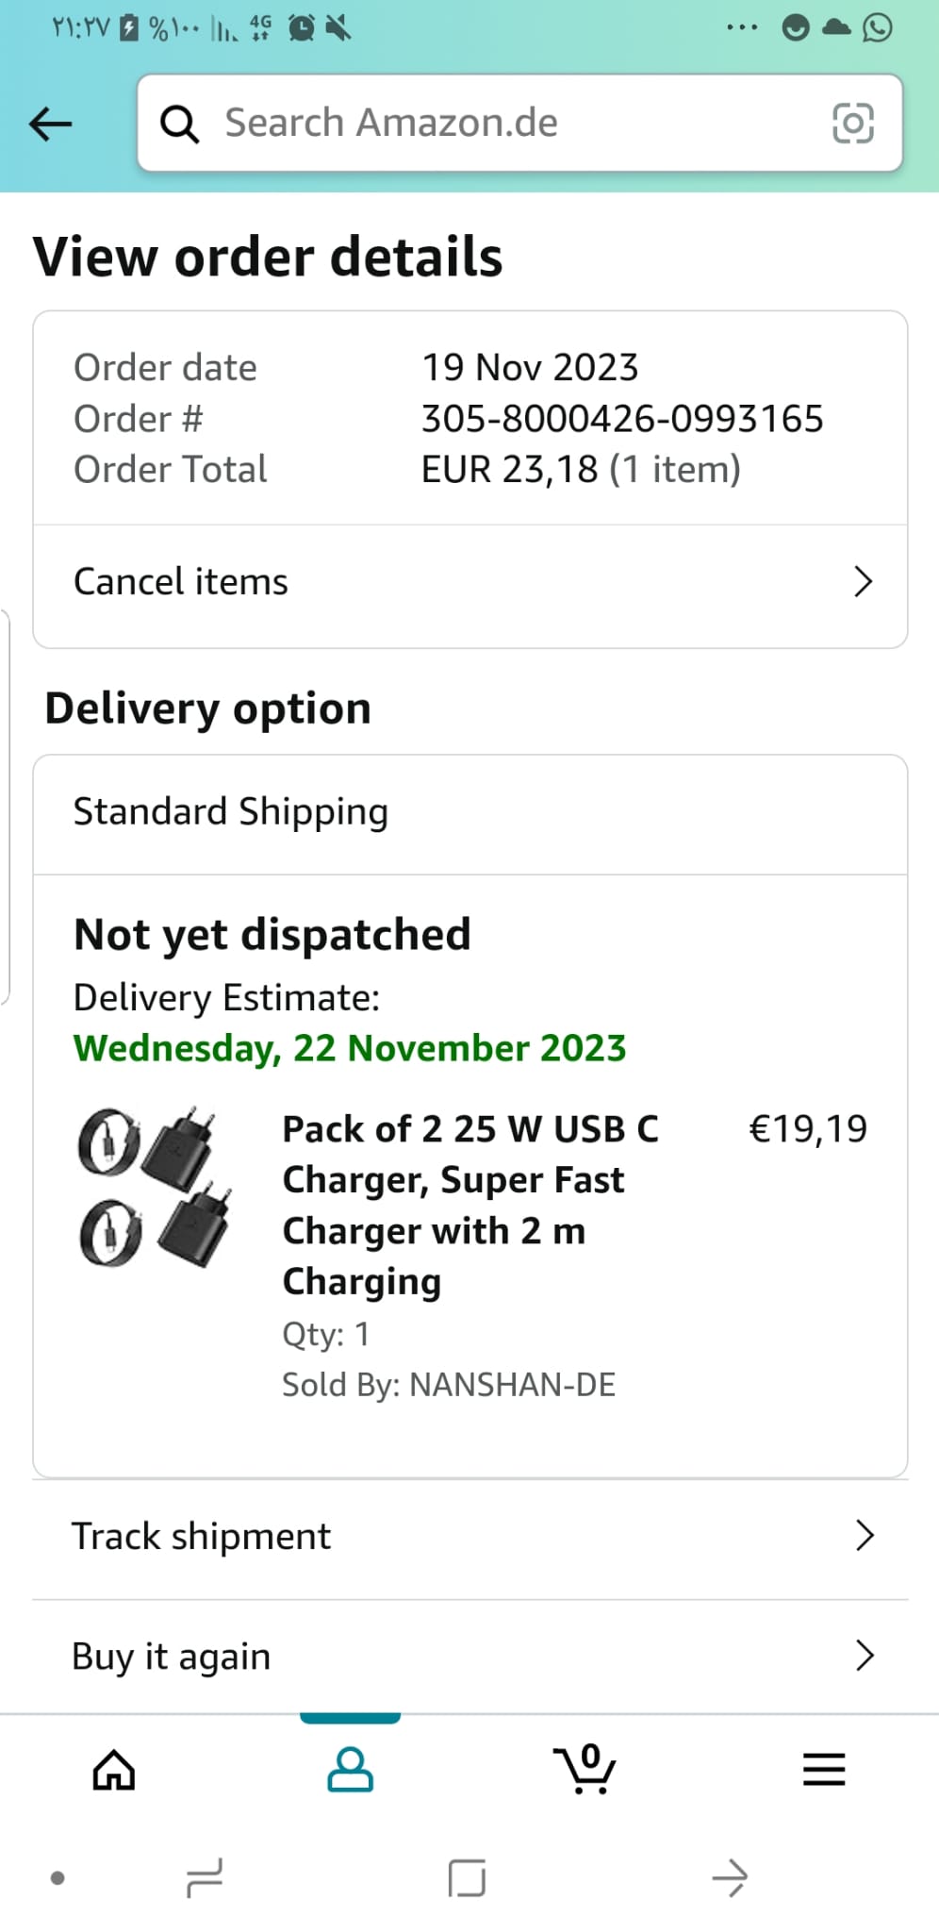Open the account profile tab
Viewport: 939px width, 1932px height.
point(350,1770)
